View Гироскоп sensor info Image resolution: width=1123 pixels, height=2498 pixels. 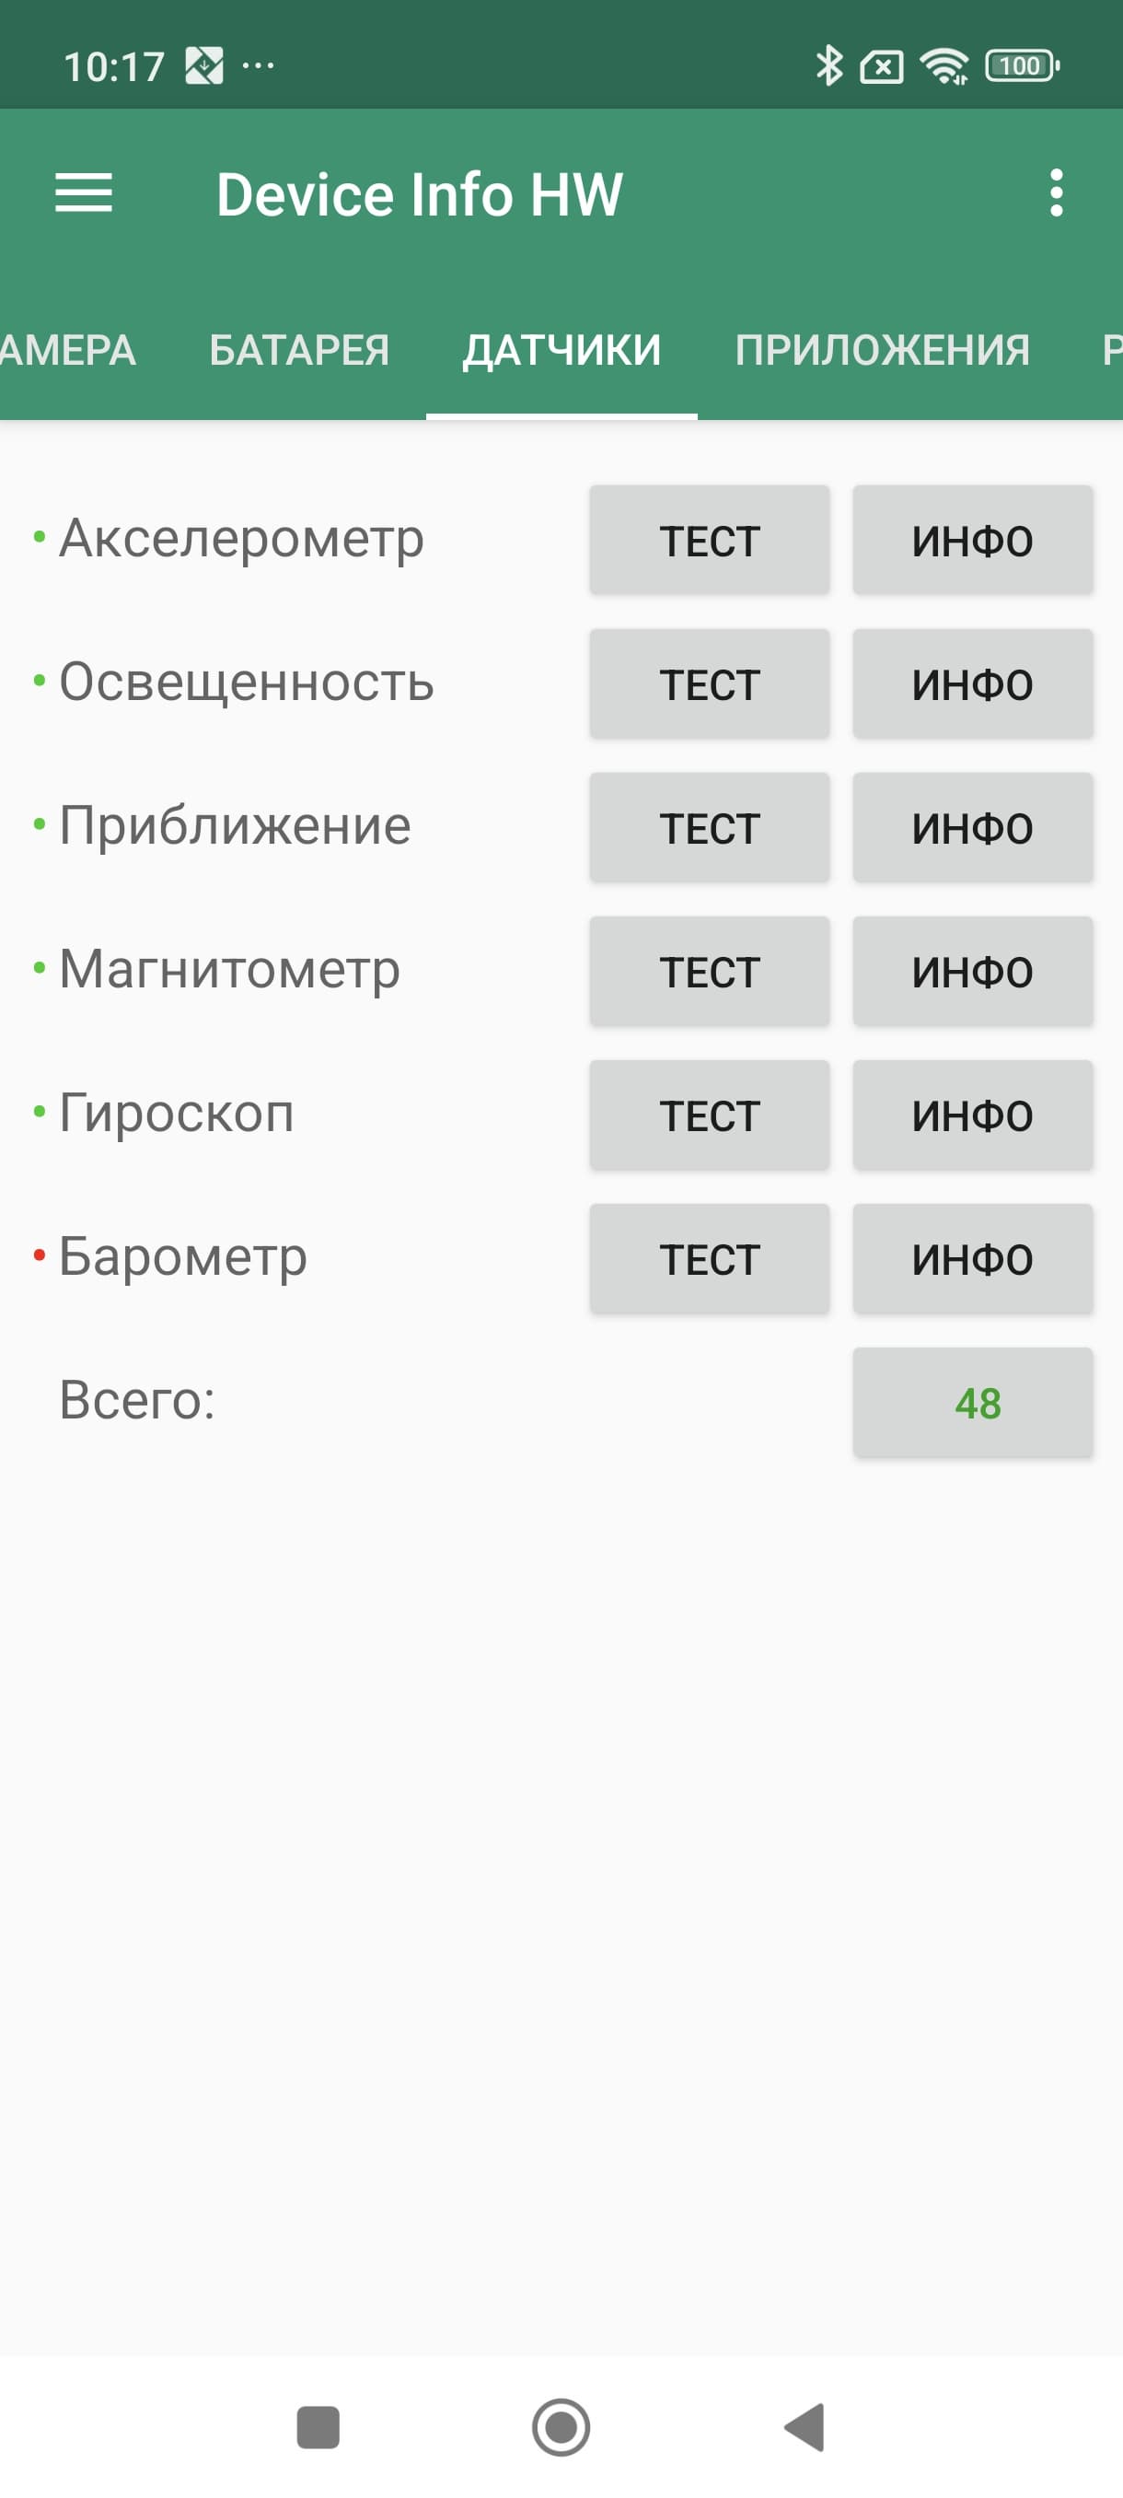coord(972,1115)
